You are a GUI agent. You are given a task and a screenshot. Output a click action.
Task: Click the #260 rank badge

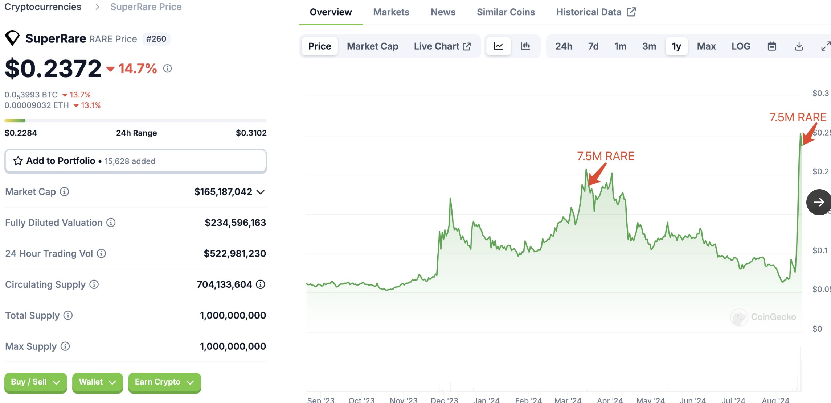(x=156, y=39)
